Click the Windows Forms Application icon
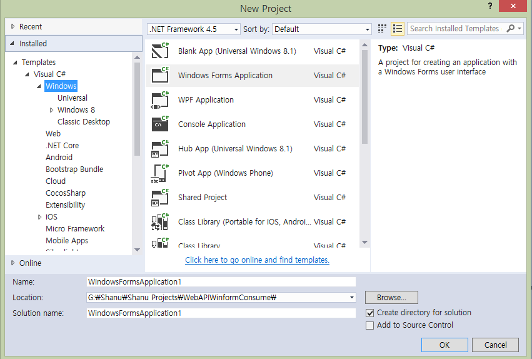 click(160, 75)
